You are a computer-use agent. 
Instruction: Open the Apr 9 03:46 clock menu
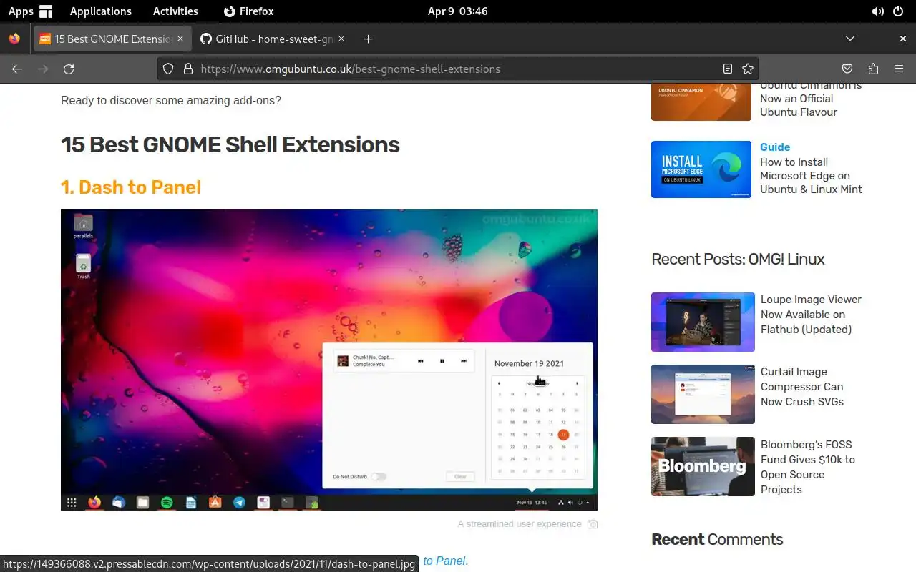[x=458, y=11]
